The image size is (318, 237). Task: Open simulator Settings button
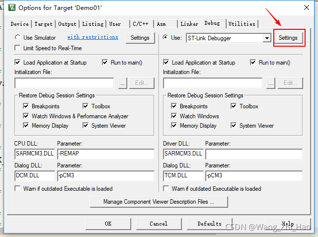coord(140,38)
